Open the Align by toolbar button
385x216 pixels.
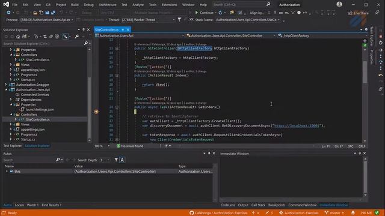(x=257, y=13)
